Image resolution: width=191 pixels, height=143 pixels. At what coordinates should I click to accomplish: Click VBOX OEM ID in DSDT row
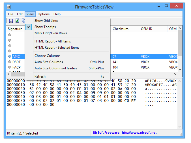coord(145,62)
